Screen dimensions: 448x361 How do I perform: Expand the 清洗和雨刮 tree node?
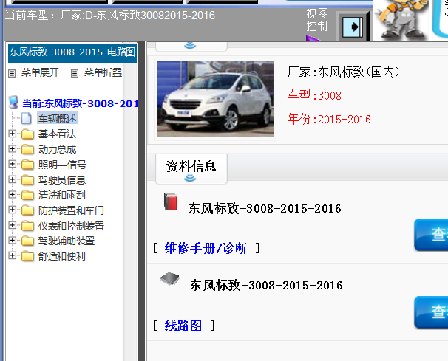(x=12, y=194)
